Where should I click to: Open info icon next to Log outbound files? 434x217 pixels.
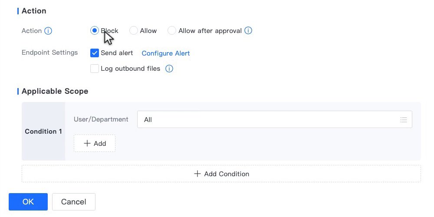(x=169, y=69)
